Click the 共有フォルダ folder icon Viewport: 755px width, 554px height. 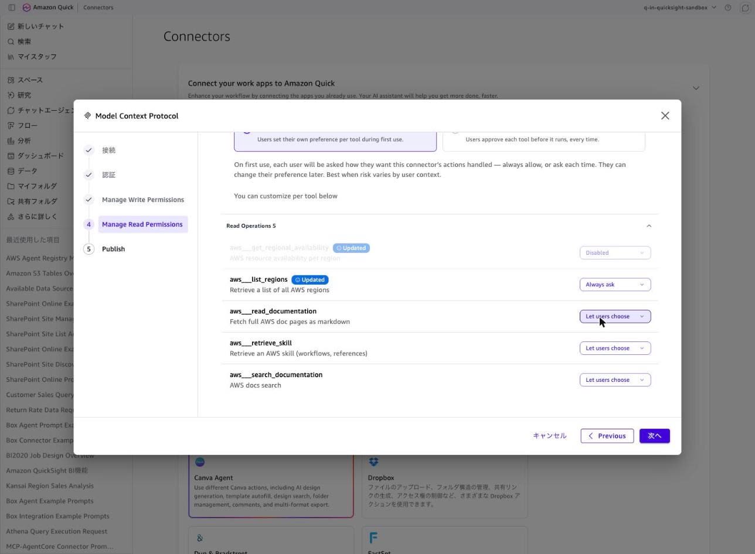11,201
